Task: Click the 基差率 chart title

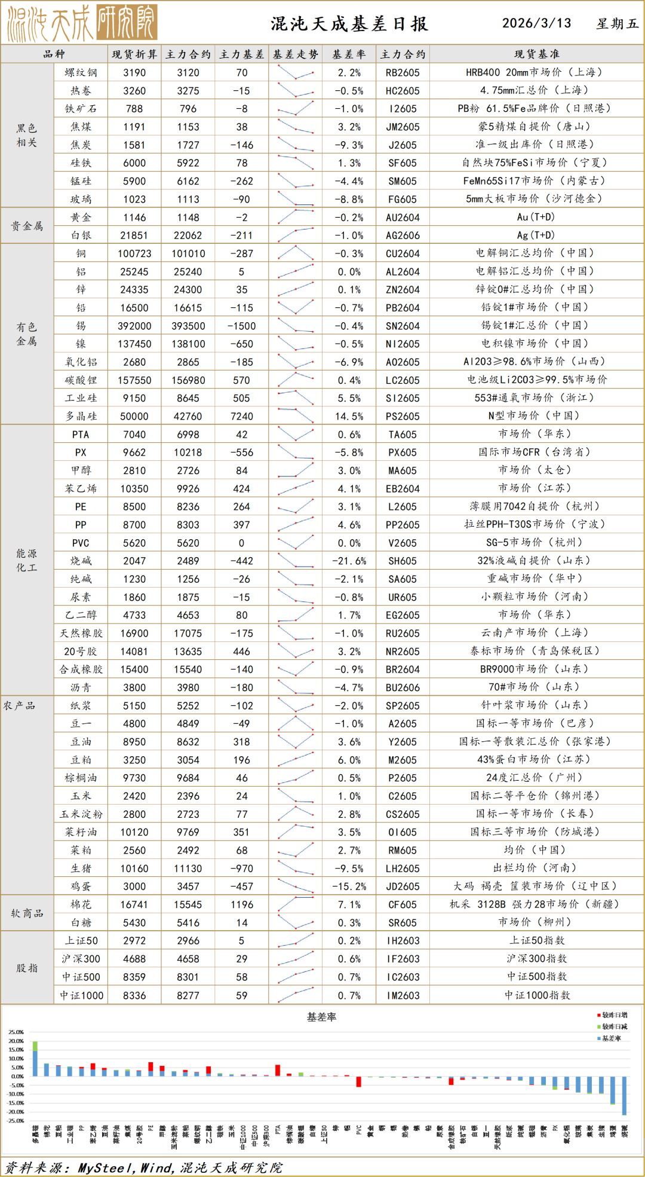Action: click(x=321, y=1017)
